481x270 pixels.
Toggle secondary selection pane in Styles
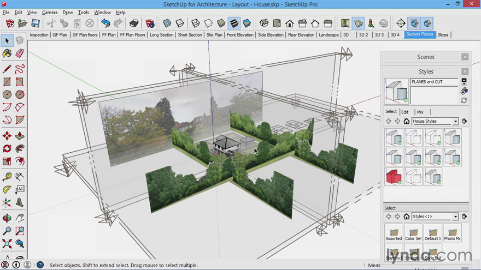pos(464,82)
